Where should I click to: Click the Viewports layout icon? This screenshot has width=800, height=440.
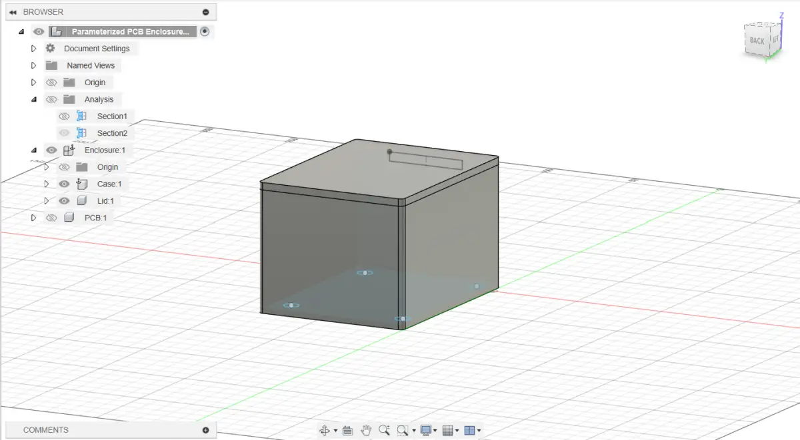tap(469, 431)
